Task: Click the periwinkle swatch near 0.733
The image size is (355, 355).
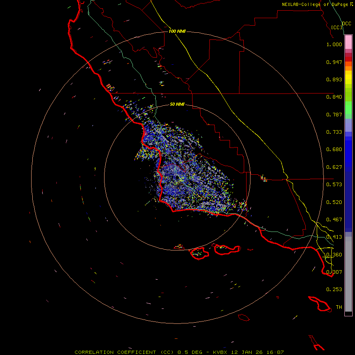Action: click(x=348, y=125)
